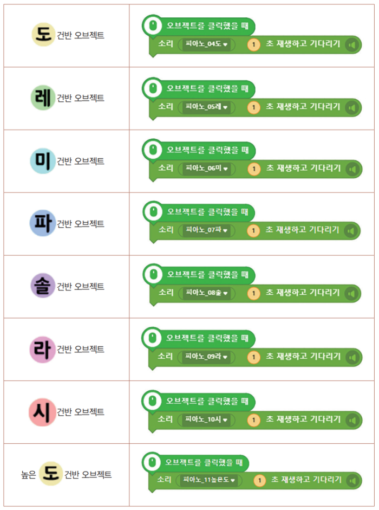Click the purple 솔 key object icon
Screen dimensions: 379x510
click(43, 286)
